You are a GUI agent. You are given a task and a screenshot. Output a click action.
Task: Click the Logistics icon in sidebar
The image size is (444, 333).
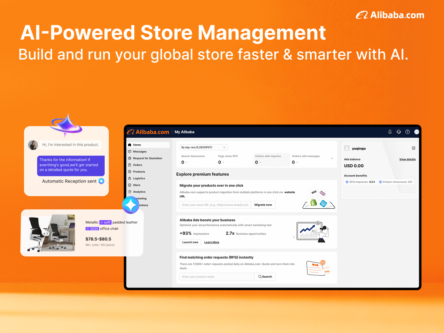[x=129, y=178]
